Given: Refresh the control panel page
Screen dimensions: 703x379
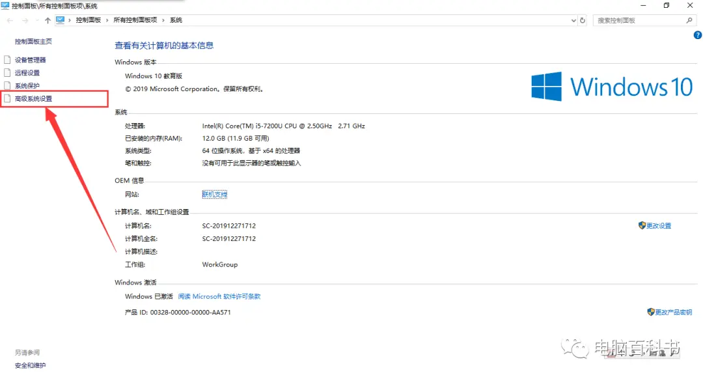Looking at the screenshot, I should [x=583, y=20].
